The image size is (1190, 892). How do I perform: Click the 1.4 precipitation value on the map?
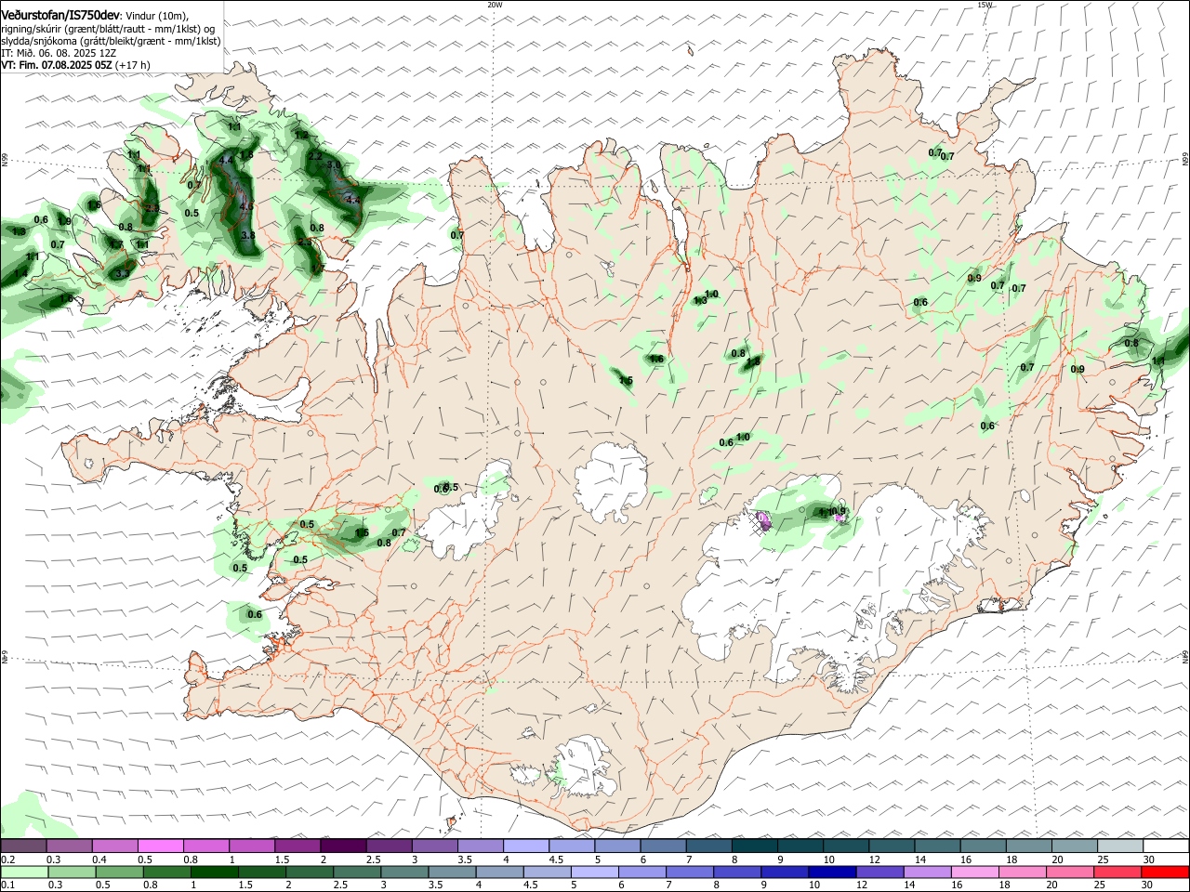(x=20, y=273)
